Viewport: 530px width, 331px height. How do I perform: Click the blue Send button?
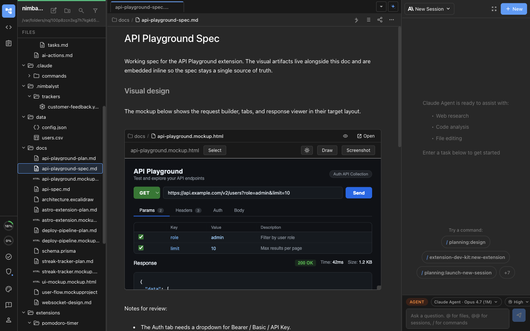point(359,193)
